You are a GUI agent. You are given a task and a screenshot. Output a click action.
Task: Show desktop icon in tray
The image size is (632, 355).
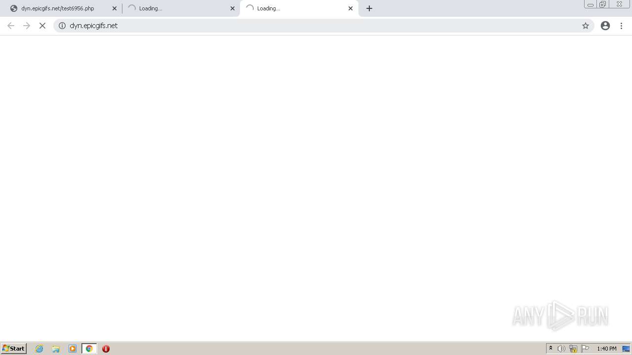pyautogui.click(x=626, y=349)
